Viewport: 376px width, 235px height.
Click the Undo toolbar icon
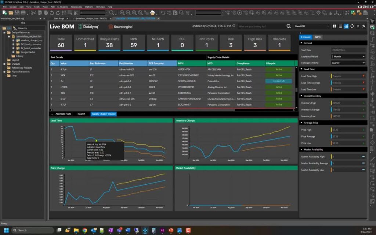coord(52,13)
